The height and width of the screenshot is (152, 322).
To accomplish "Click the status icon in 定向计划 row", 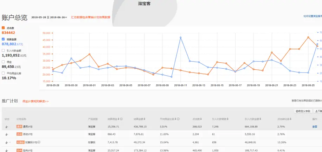I will point(7,151).
